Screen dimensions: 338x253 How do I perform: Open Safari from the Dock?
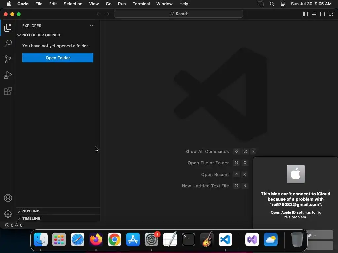tap(78, 239)
